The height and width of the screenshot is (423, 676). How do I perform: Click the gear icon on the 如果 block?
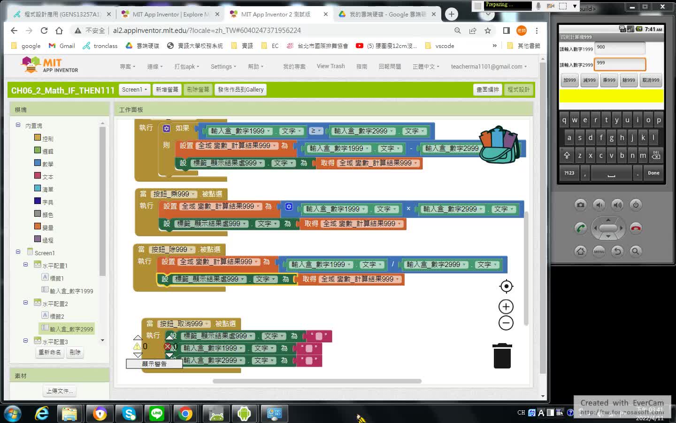click(167, 128)
